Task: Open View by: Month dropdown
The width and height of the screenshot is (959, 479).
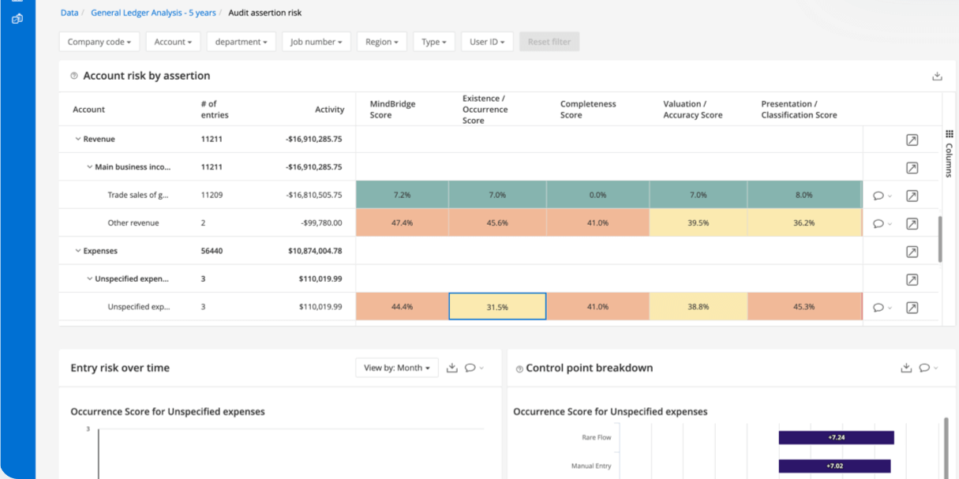Action: [397, 368]
